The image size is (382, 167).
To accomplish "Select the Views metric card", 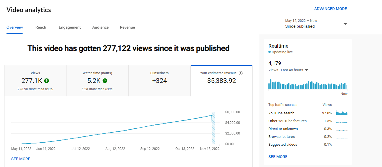I will [x=35, y=81].
